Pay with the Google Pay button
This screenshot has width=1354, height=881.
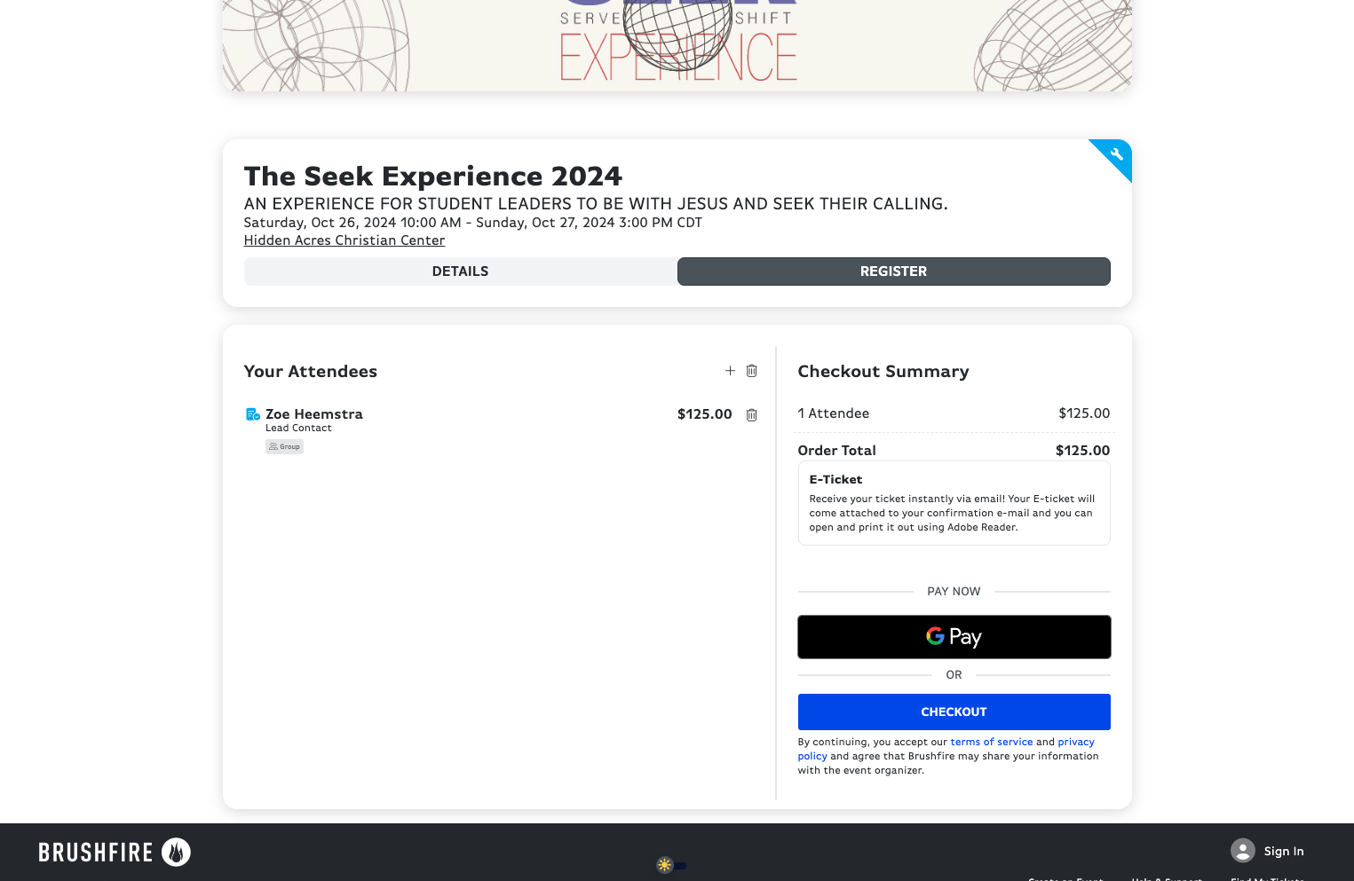[954, 637]
